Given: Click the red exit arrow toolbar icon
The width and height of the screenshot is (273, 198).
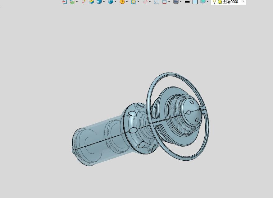Looking at the screenshot, I should [64, 2].
